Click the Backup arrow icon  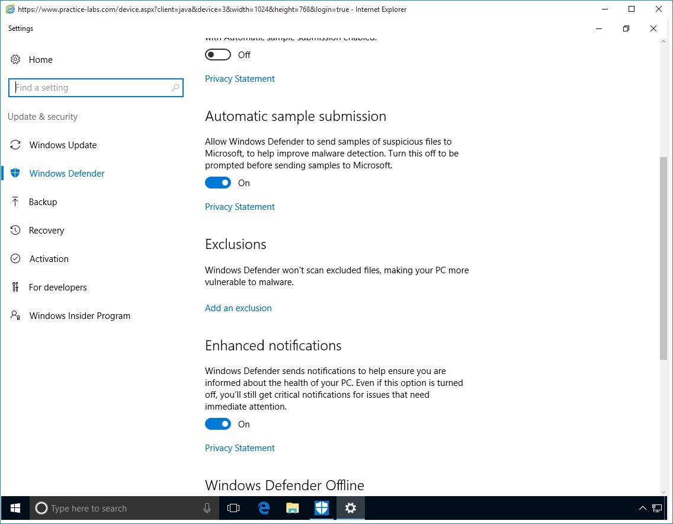coord(15,202)
